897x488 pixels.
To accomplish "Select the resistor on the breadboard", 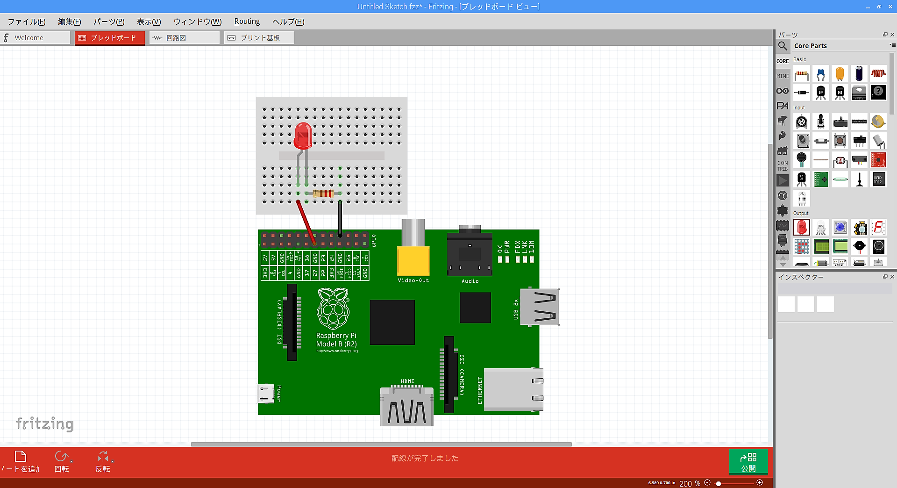I will click(323, 194).
